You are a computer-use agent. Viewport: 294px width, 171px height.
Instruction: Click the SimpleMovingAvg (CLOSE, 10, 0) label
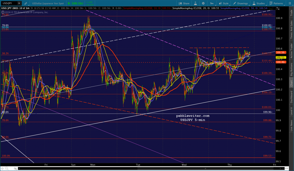[x=142, y=8]
